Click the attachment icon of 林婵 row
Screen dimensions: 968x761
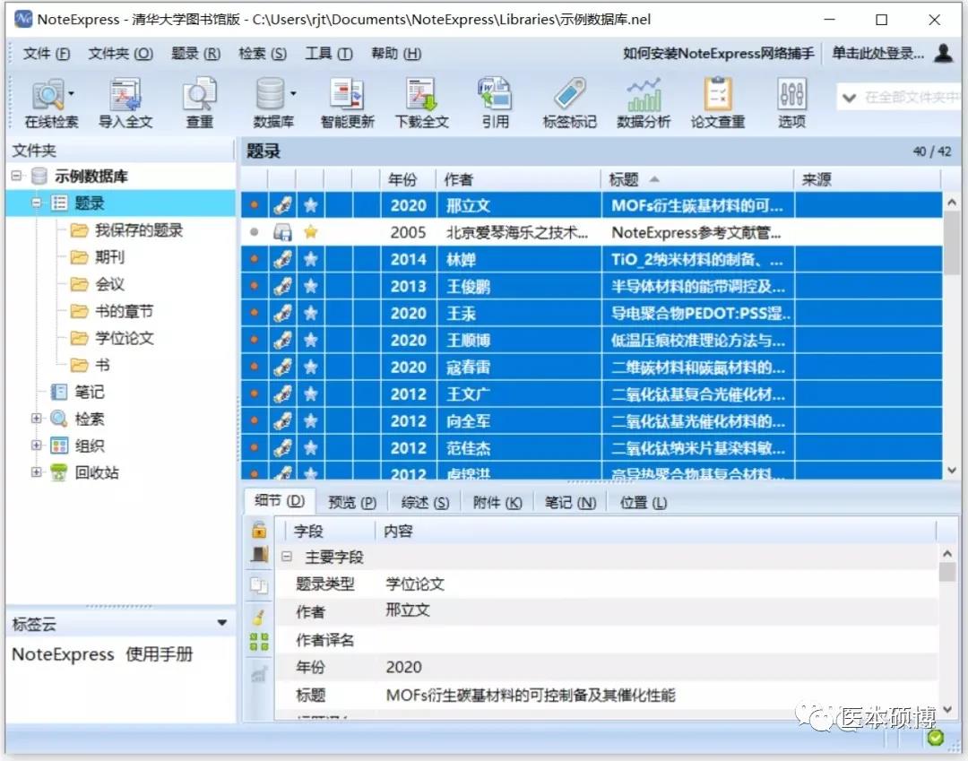282,259
